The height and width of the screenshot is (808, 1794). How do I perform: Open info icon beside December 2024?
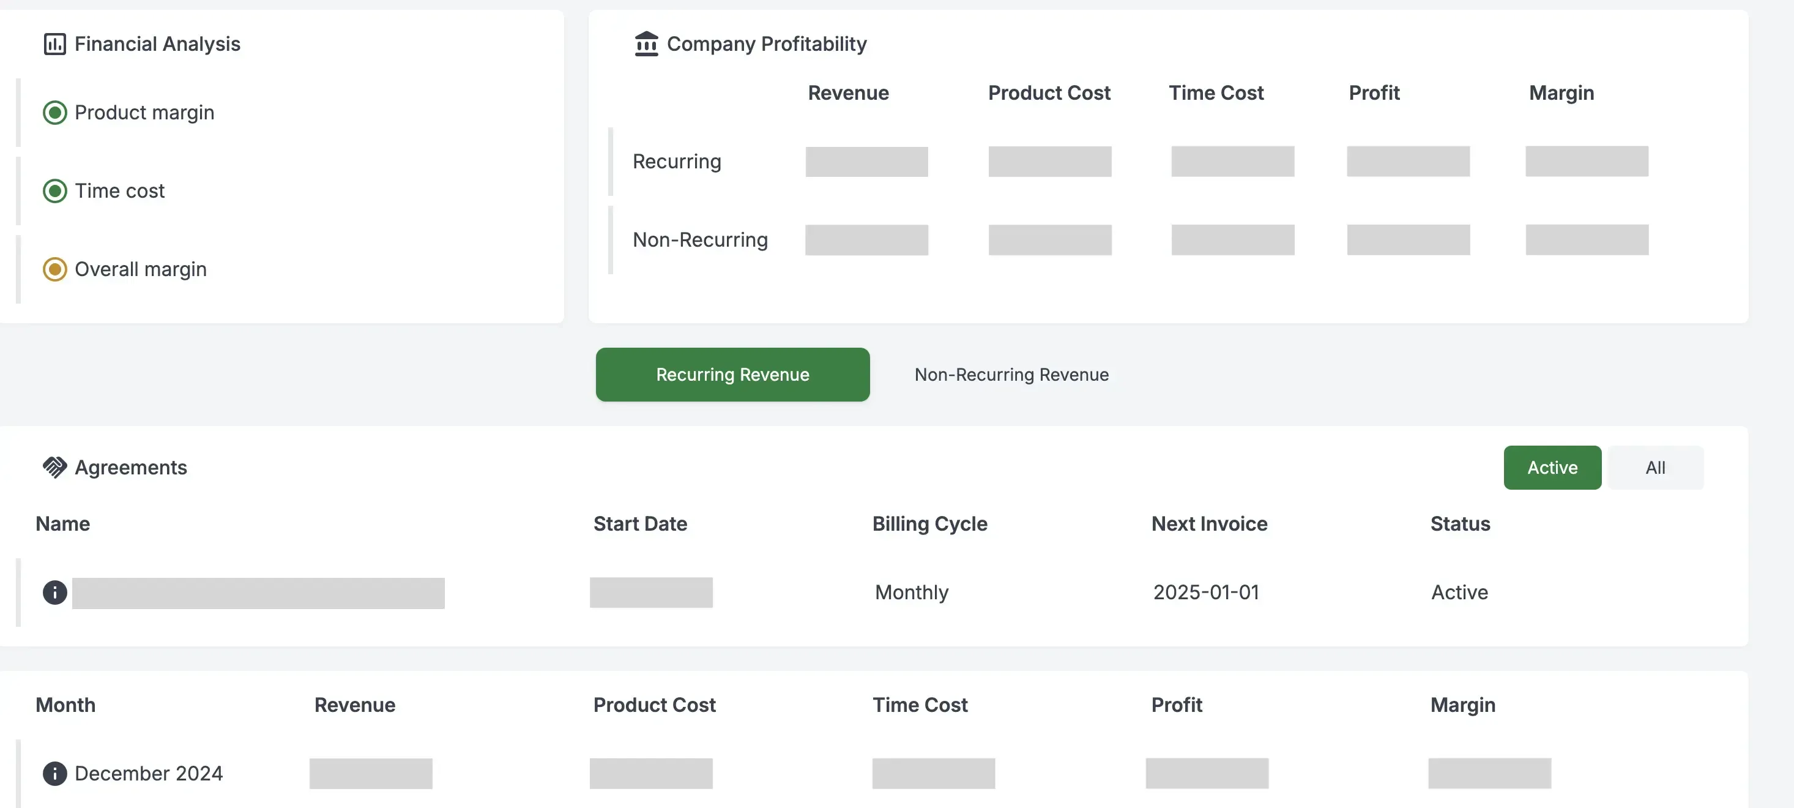[x=55, y=774]
